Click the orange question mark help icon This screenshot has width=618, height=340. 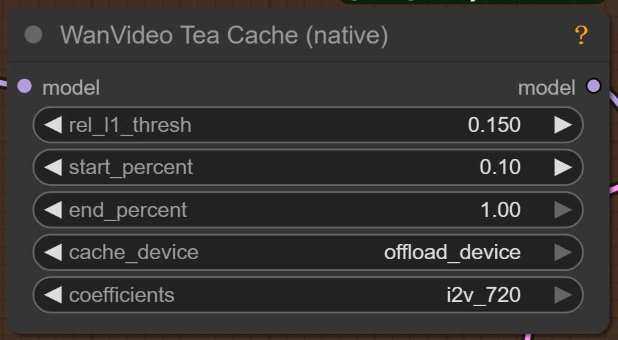click(x=581, y=35)
